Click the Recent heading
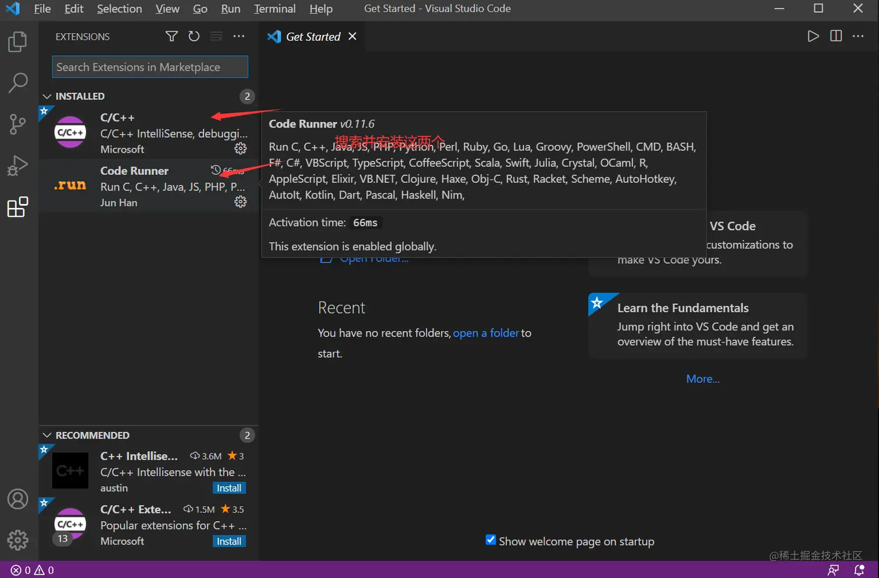 [341, 307]
